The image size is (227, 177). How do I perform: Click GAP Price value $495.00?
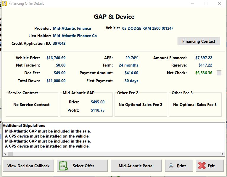pos(98,102)
